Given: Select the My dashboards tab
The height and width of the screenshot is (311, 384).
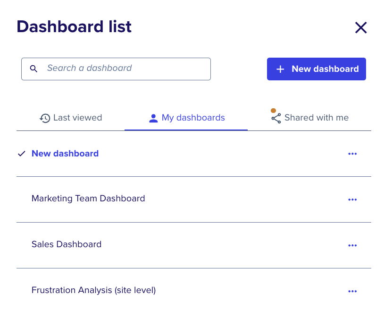Looking at the screenshot, I should (186, 118).
